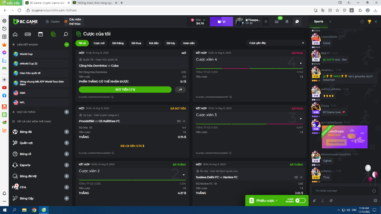381x214 pixels.
Task: Open the World Cup quick link
Action: click(26, 54)
